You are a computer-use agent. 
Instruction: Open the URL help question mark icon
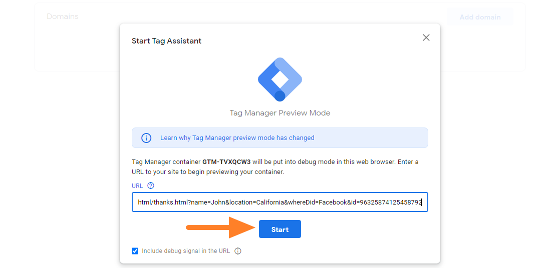pos(151,185)
